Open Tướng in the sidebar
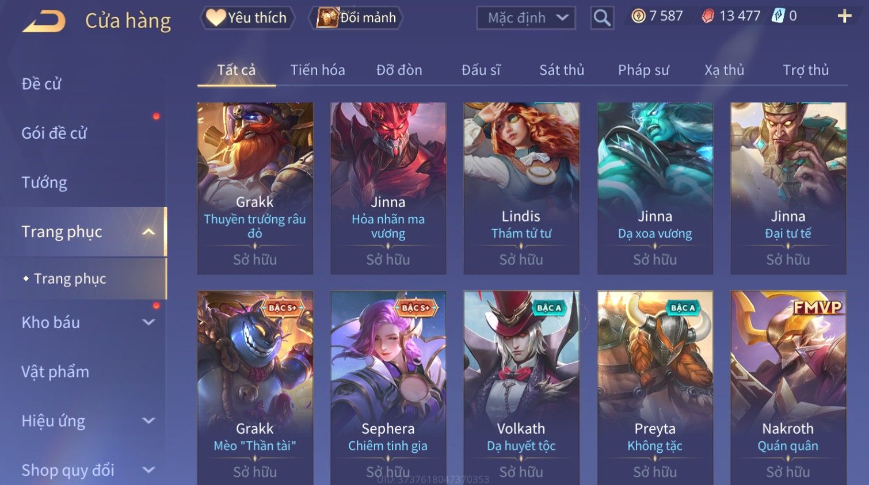 click(x=44, y=183)
